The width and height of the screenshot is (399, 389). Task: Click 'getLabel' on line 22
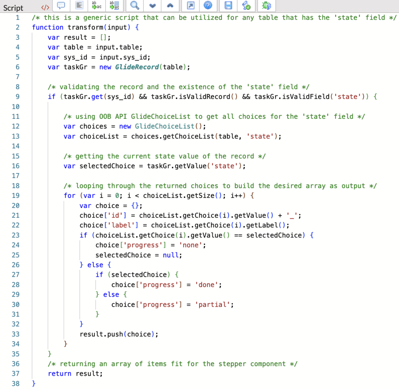click(262, 225)
